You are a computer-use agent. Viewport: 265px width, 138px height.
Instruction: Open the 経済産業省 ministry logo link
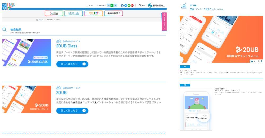(156, 5)
